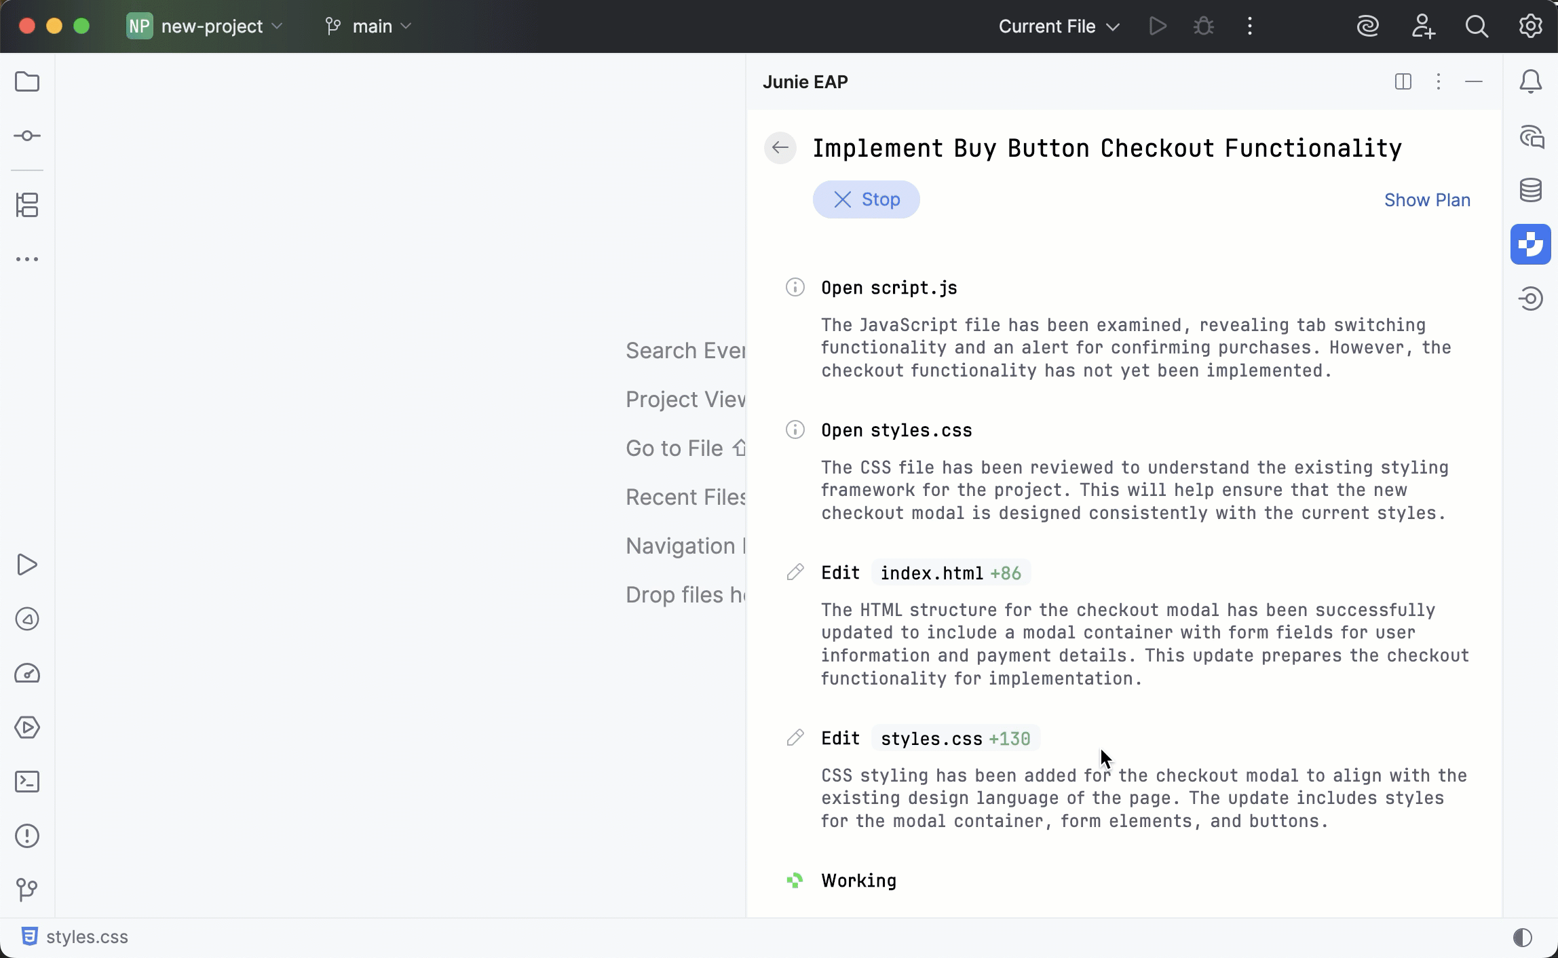Open the Current File run configuration dropdown

(1057, 26)
